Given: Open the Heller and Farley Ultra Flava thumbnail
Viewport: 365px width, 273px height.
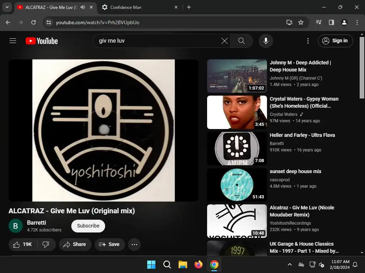Looking at the screenshot, I should coord(237,148).
